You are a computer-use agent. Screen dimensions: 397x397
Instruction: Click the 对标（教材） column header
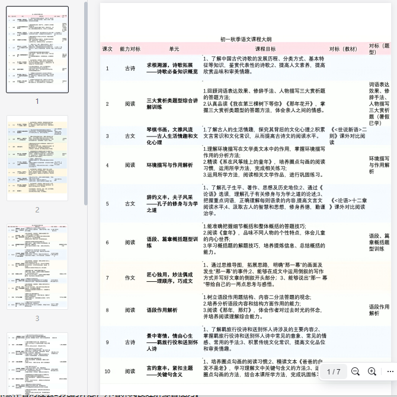point(343,49)
